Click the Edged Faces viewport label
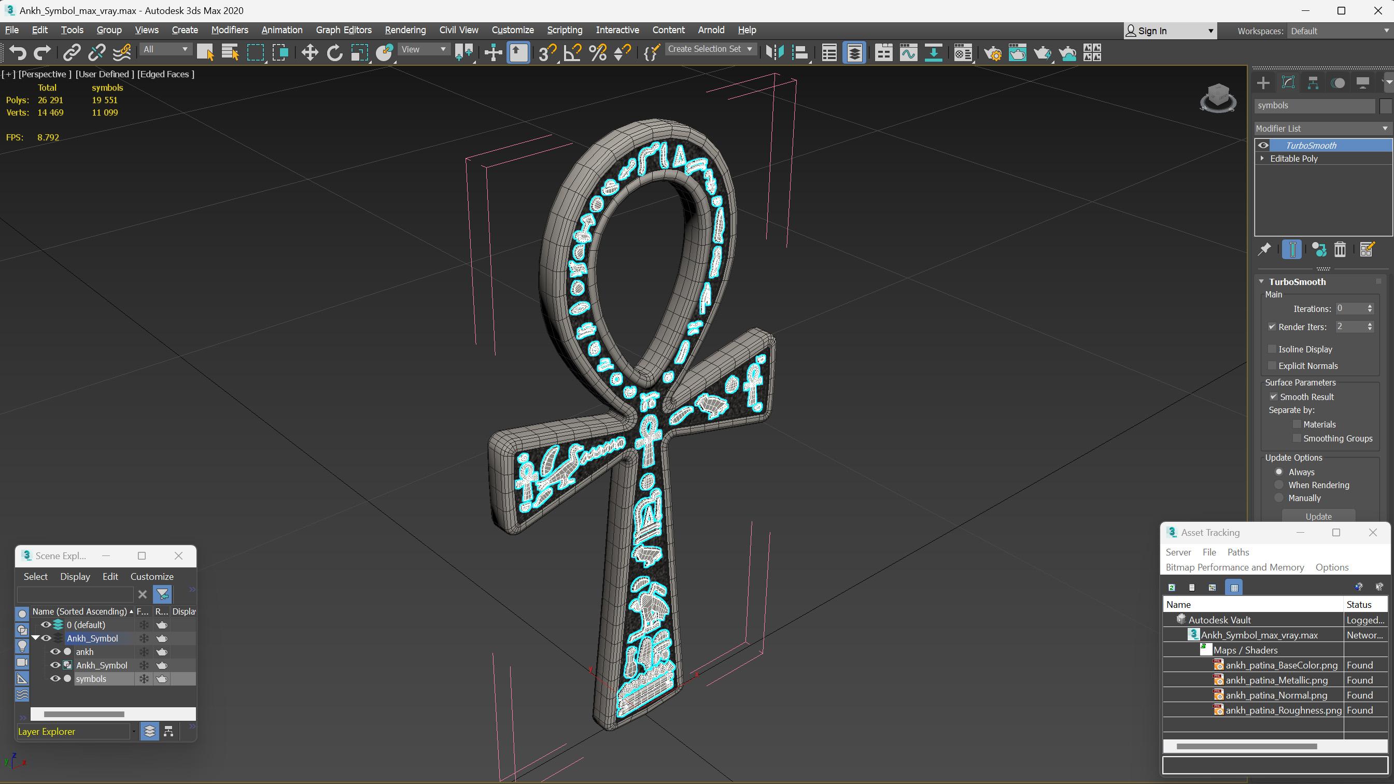This screenshot has height=784, width=1394. click(x=165, y=74)
